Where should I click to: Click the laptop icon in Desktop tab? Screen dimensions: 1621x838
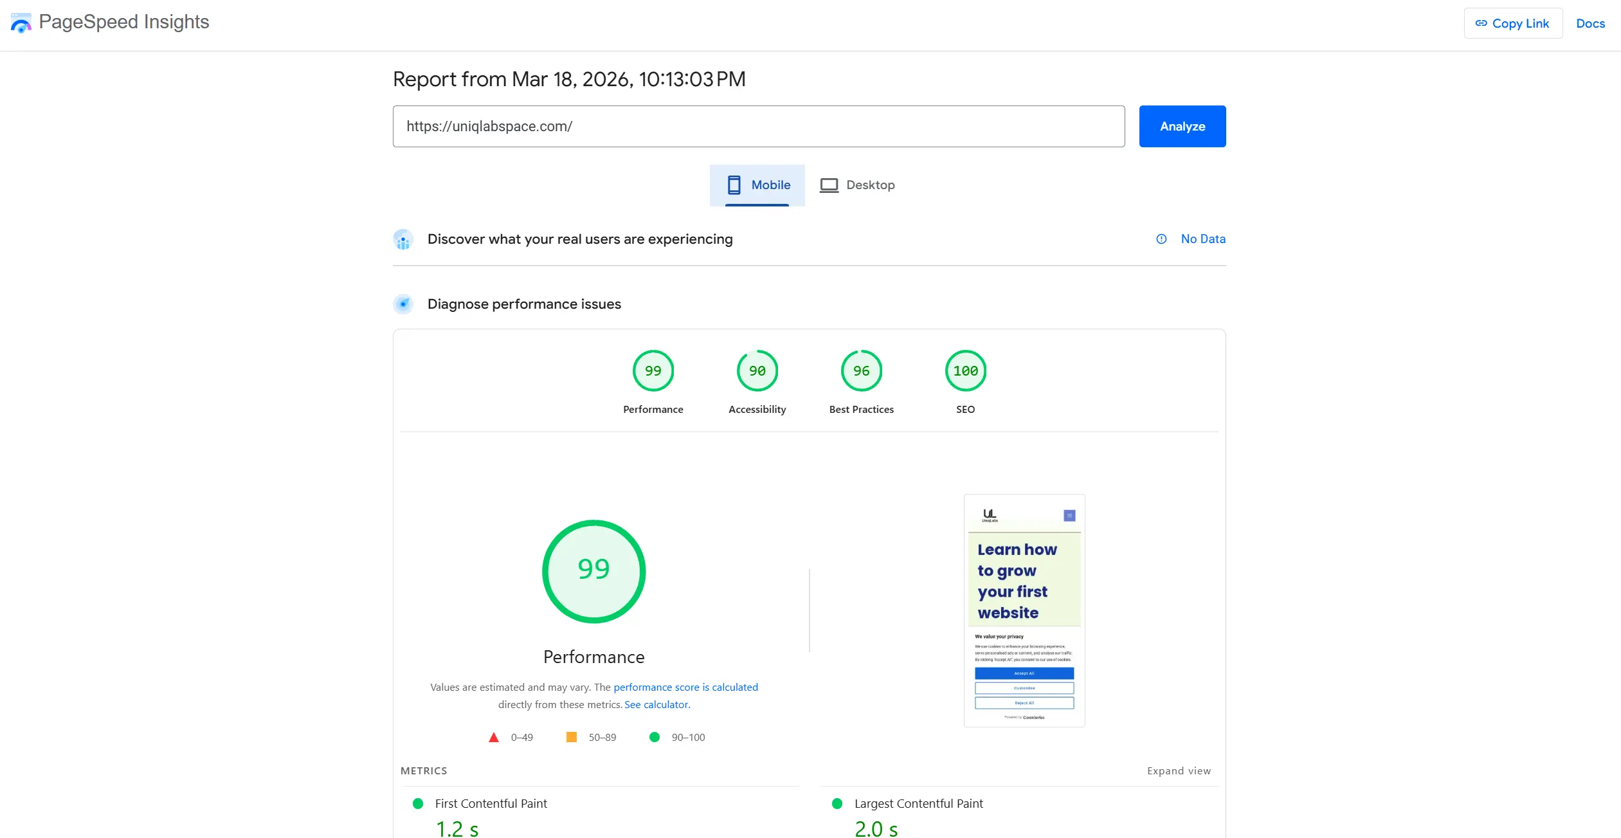829,185
